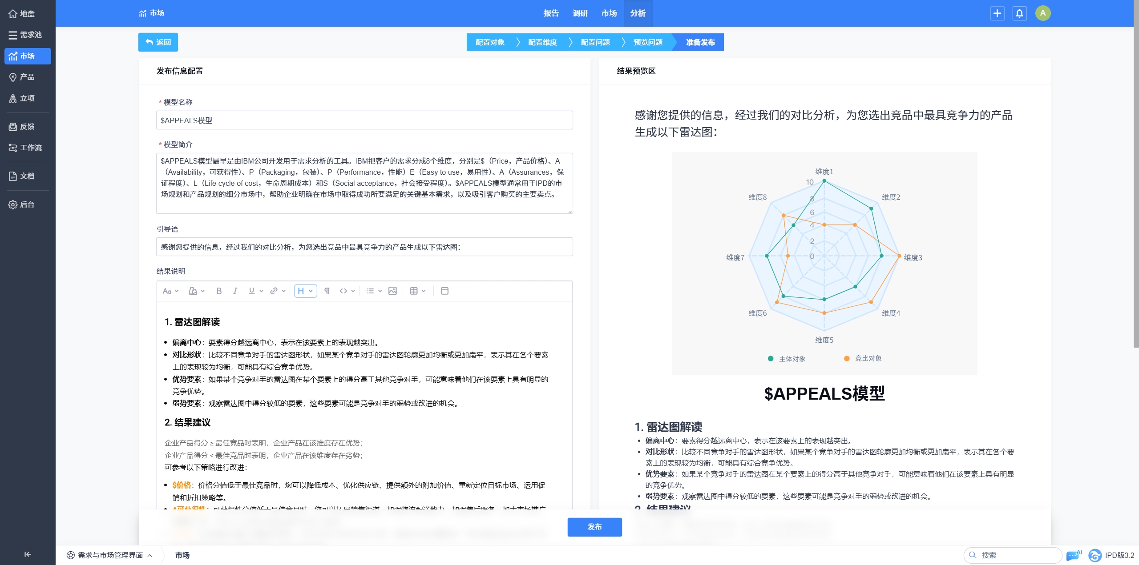This screenshot has height=565, width=1139.
Task: Click the plus add icon in top bar
Action: click(997, 13)
